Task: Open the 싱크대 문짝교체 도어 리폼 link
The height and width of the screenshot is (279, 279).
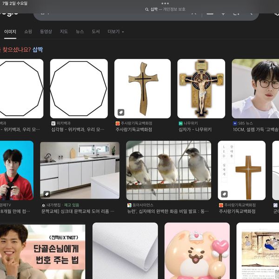Action: (78, 212)
